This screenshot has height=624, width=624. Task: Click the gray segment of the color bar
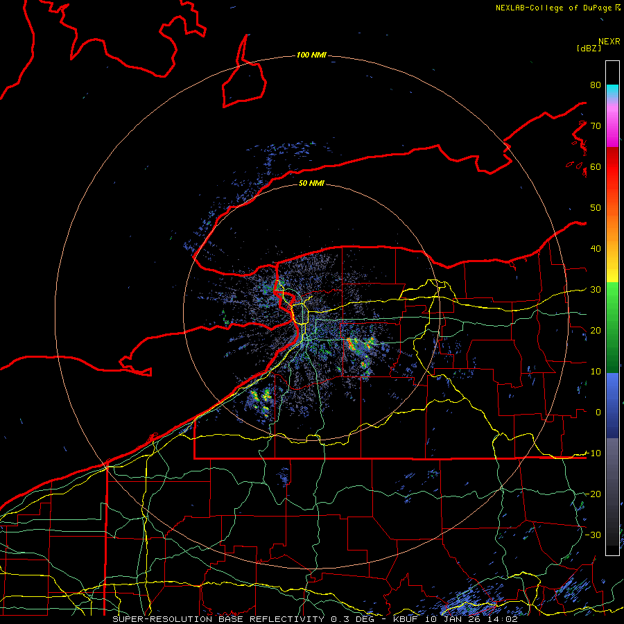612,492
